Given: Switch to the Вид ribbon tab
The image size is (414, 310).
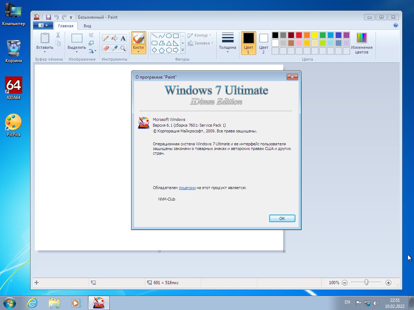Looking at the screenshot, I should [x=87, y=26].
